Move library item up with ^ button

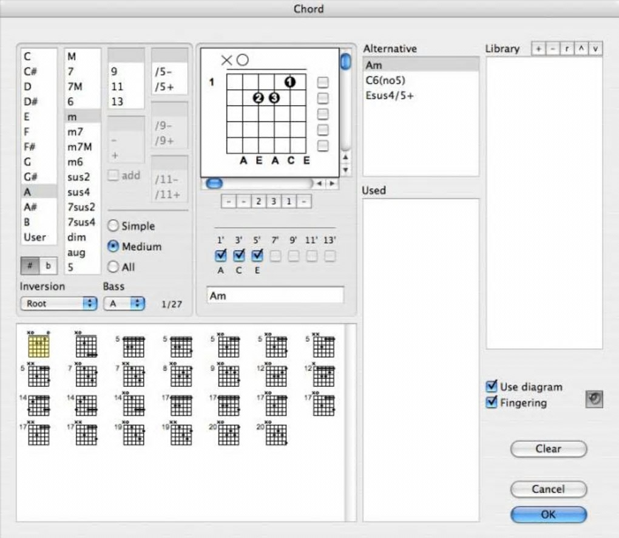click(581, 49)
